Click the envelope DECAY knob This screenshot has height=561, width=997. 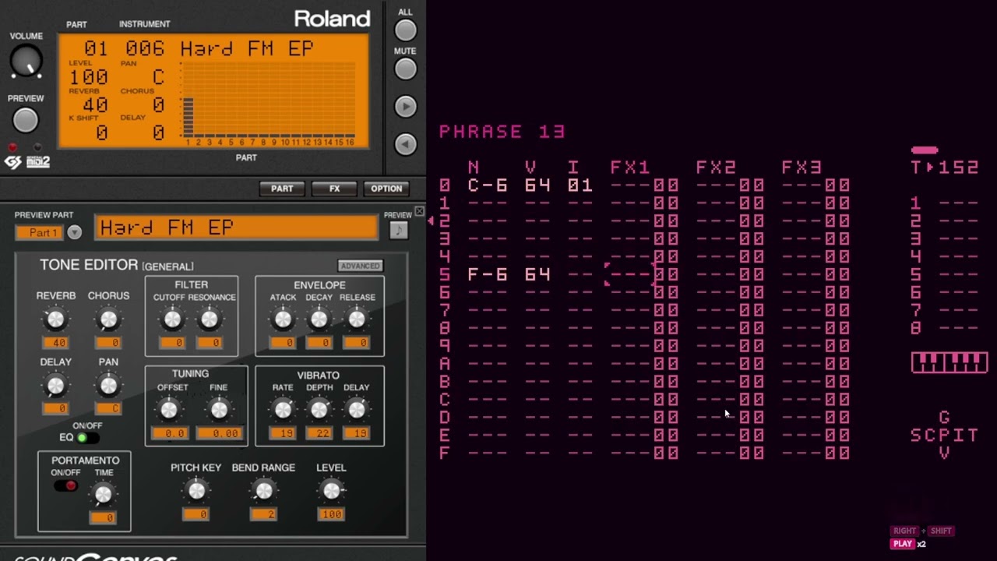point(319,319)
